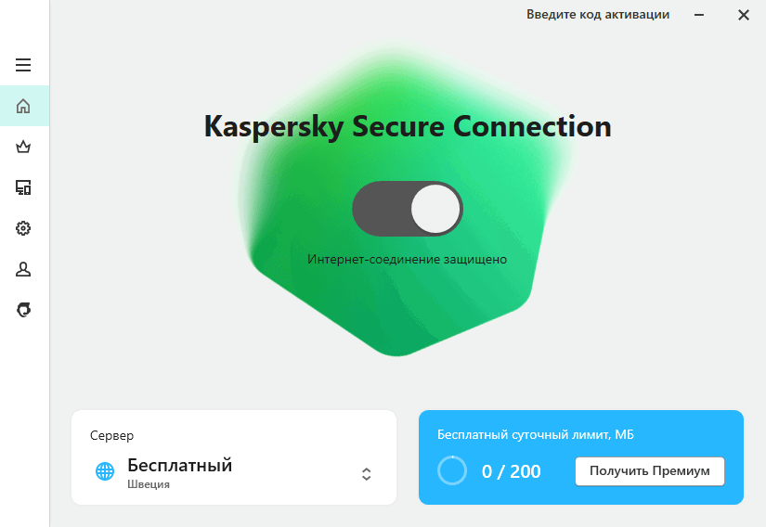
Task: Click the Сервер label in the card
Action: [x=111, y=435]
